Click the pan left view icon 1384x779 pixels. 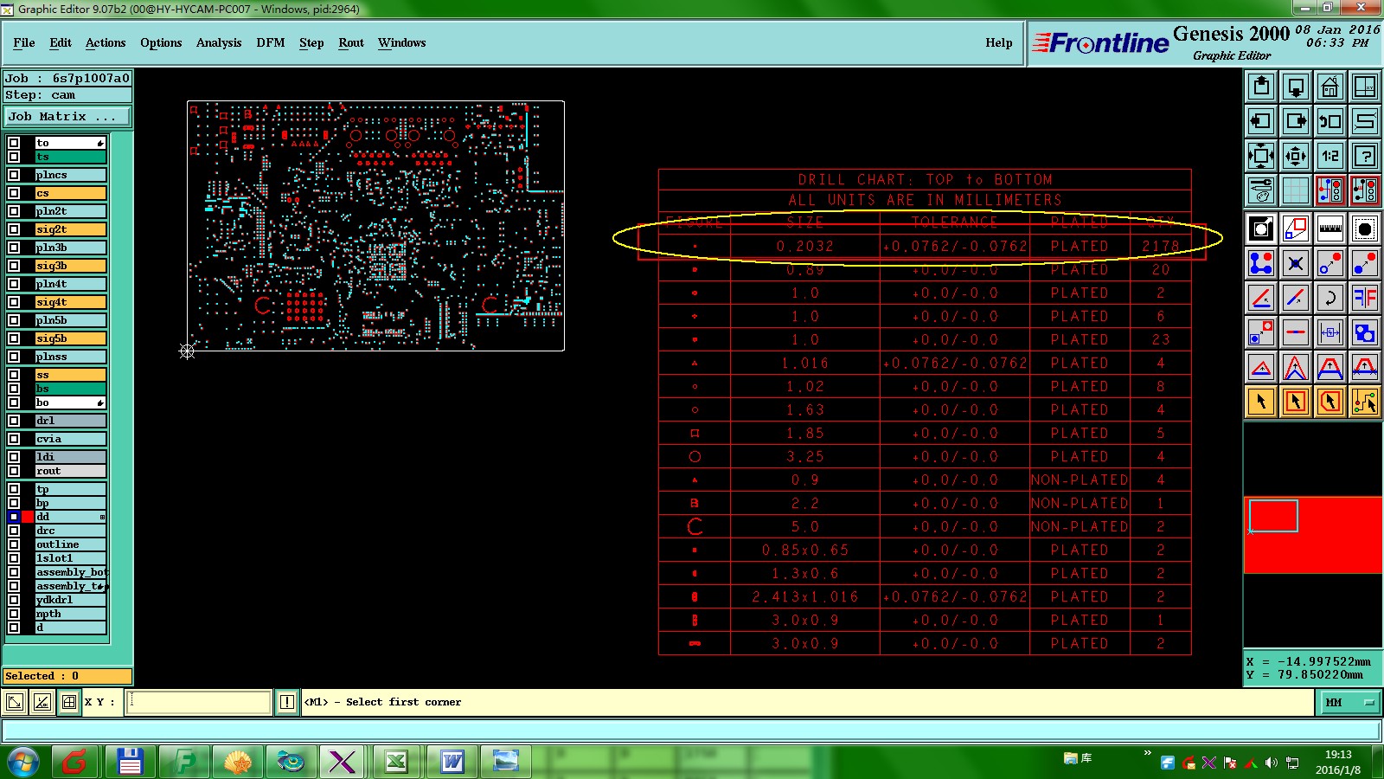pyautogui.click(x=1261, y=121)
